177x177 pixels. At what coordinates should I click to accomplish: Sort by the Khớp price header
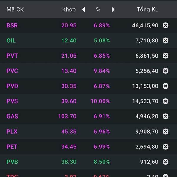pos(69,9)
